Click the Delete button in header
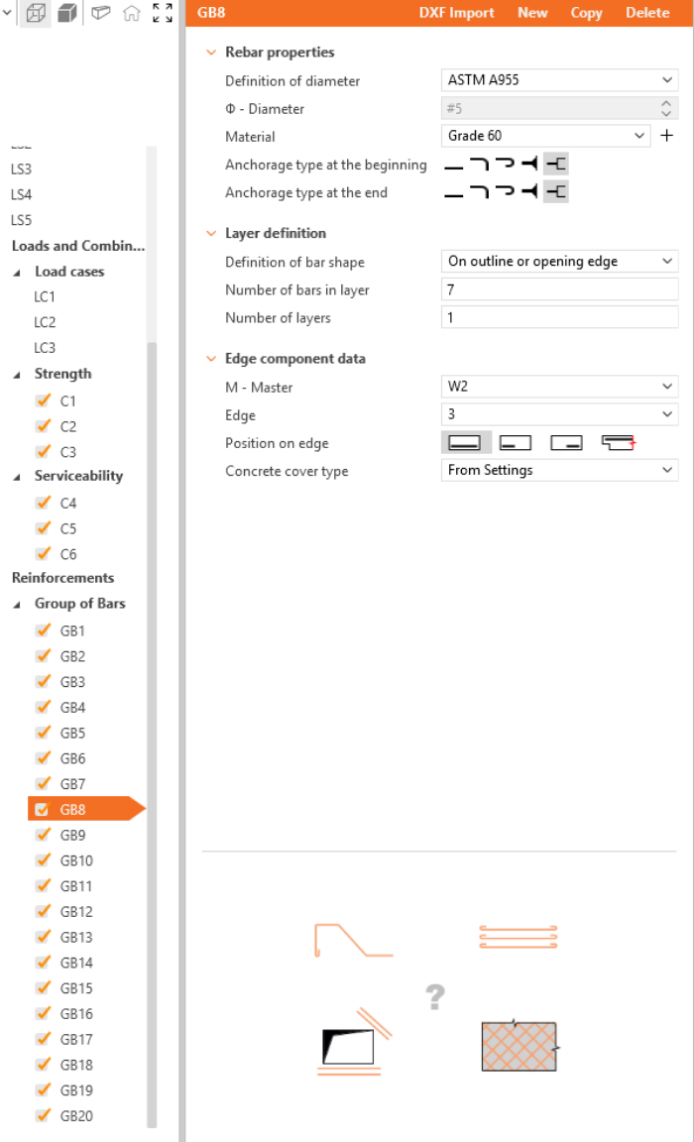This screenshot has width=694, height=1142. (x=647, y=13)
